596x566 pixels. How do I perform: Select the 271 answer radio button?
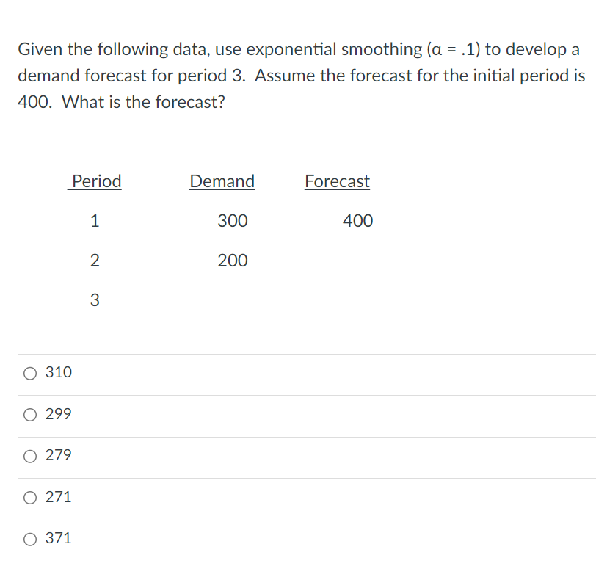click(x=29, y=497)
